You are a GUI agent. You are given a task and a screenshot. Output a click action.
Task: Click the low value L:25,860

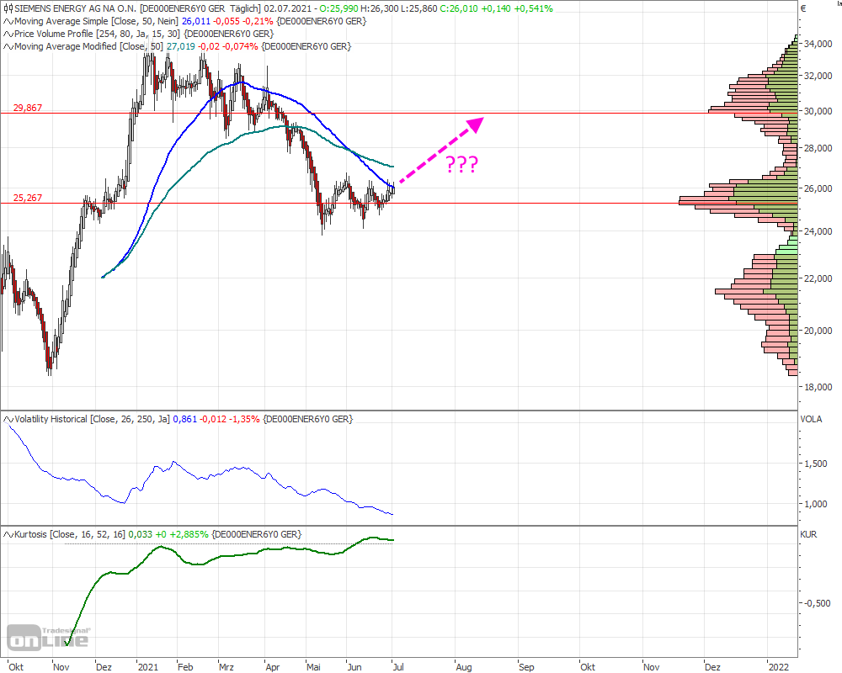419,8
